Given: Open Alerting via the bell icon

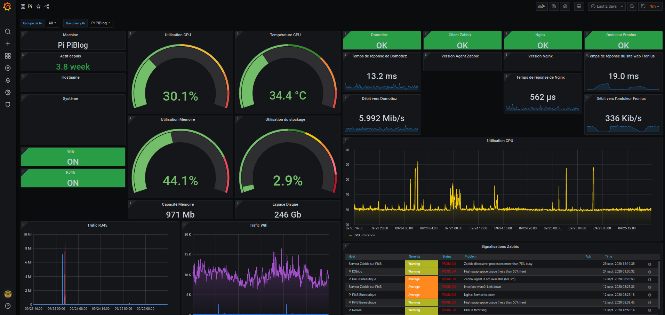Looking at the screenshot, I should point(8,80).
